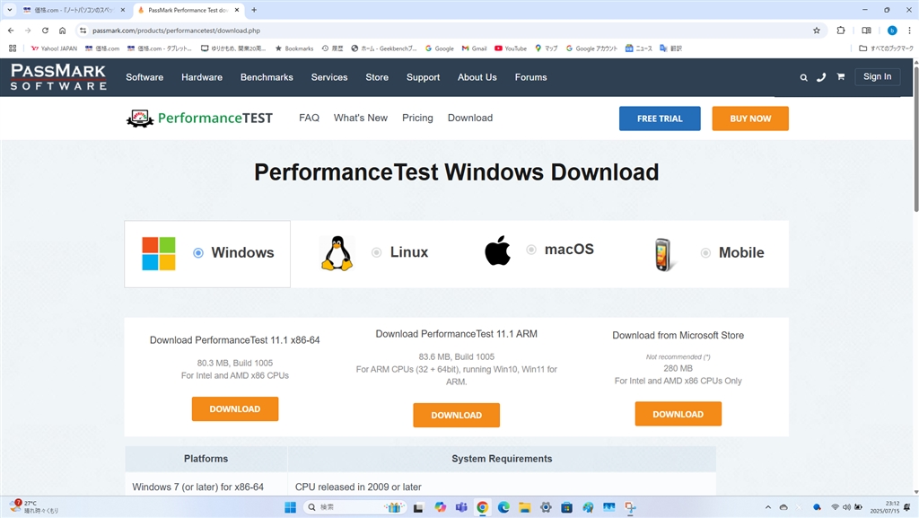The image size is (919, 518).
Task: Download the PerformanceTest 11.1 x86-64 build
Action: coord(235,409)
